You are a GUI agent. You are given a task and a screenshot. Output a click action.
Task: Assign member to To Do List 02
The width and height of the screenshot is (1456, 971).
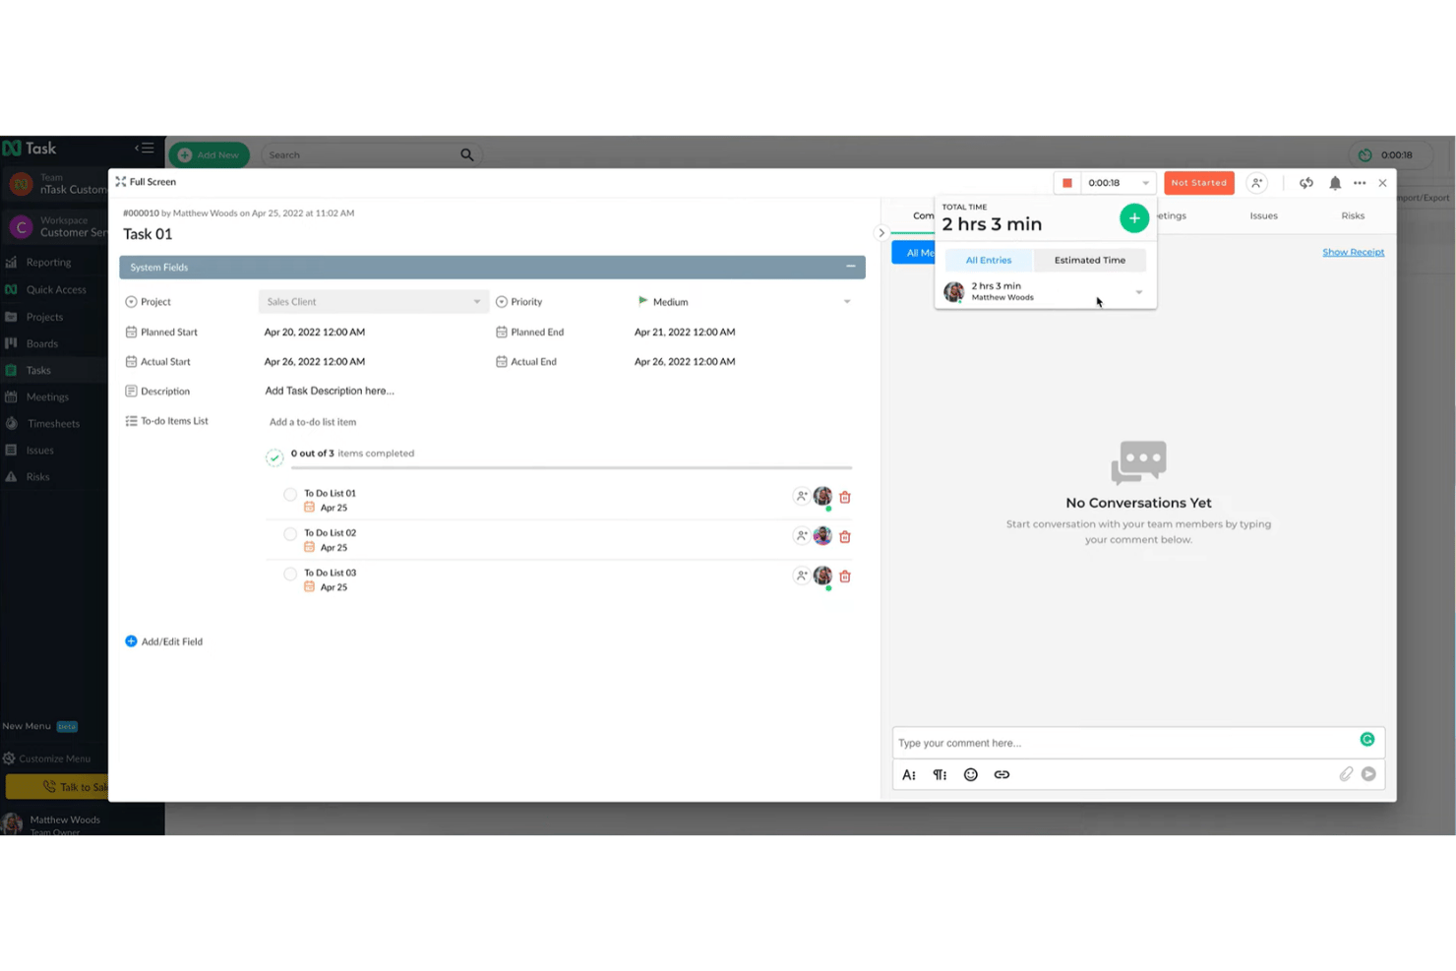pyautogui.click(x=801, y=536)
